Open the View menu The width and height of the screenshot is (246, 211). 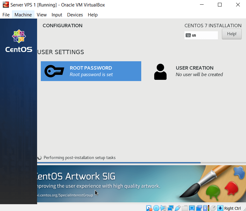click(42, 15)
